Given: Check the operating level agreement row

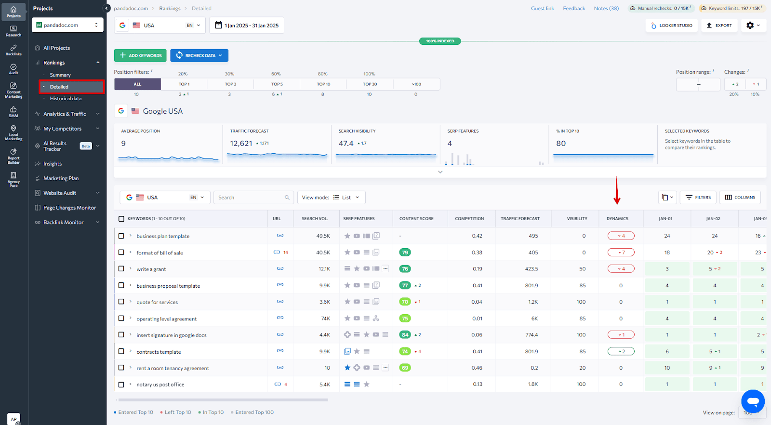Looking at the screenshot, I should tap(121, 318).
